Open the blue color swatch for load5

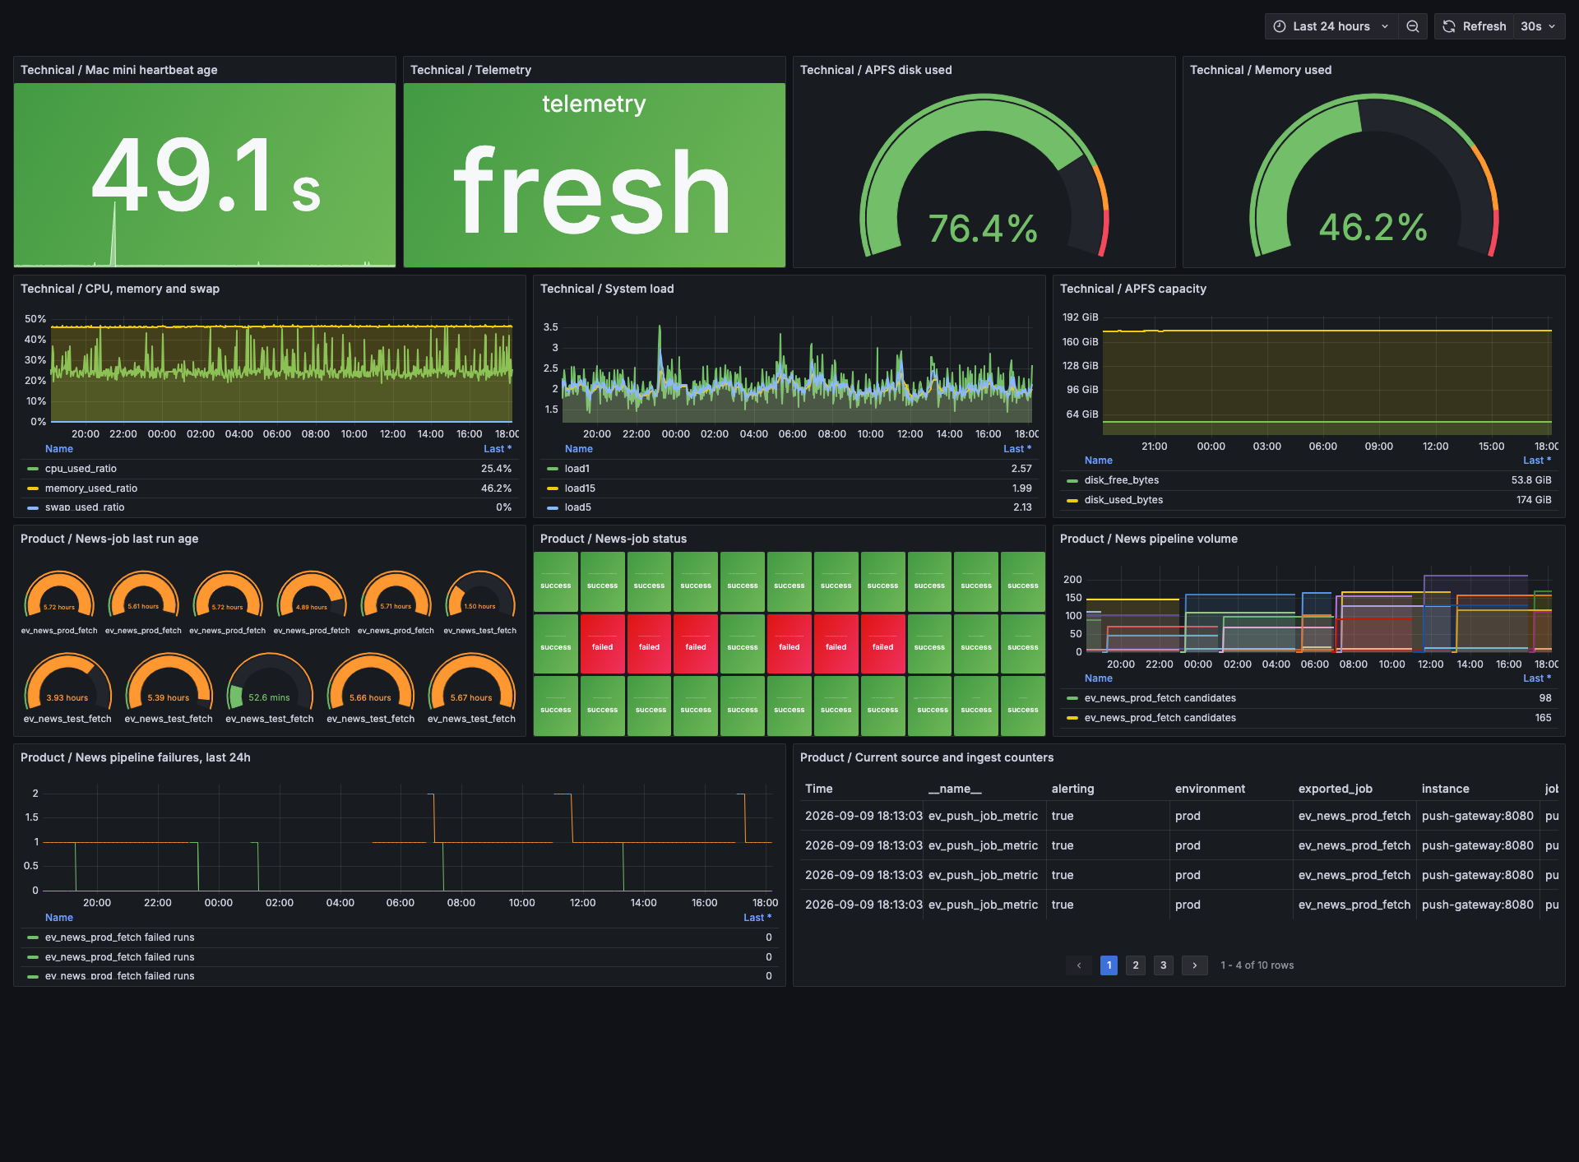point(553,507)
